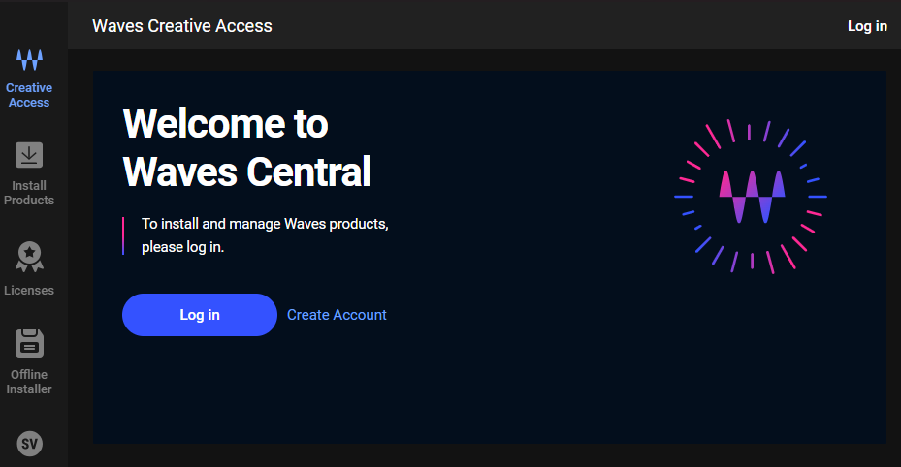Click the 'Waves Central' heading line

coord(246,171)
